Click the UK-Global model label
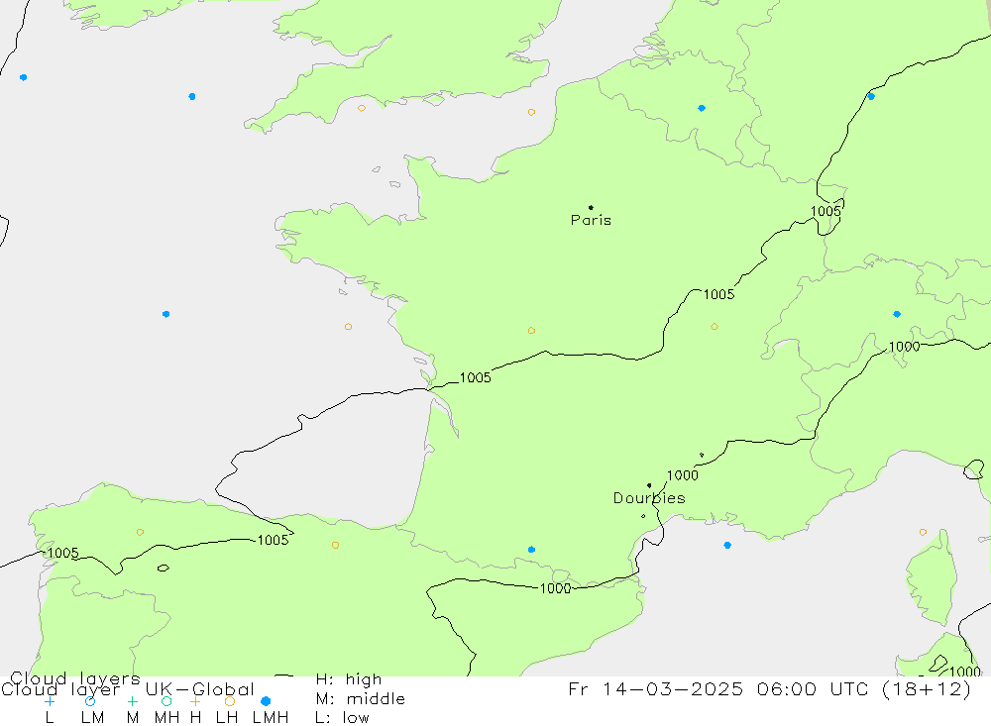Viewport: 991px width, 726px height. (x=200, y=689)
